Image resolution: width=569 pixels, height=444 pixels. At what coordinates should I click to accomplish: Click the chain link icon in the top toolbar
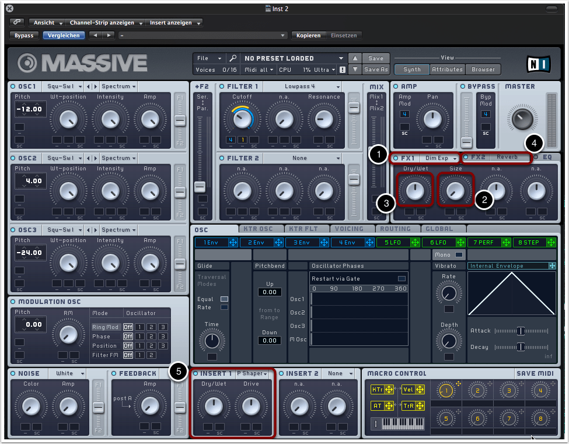16,22
